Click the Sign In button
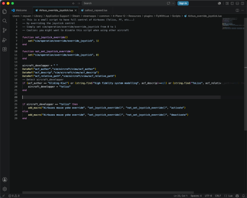247x198 pixels. tap(183, 3)
